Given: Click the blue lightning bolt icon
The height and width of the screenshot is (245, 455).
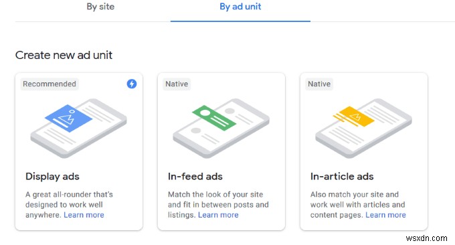Looking at the screenshot, I should [x=132, y=84].
